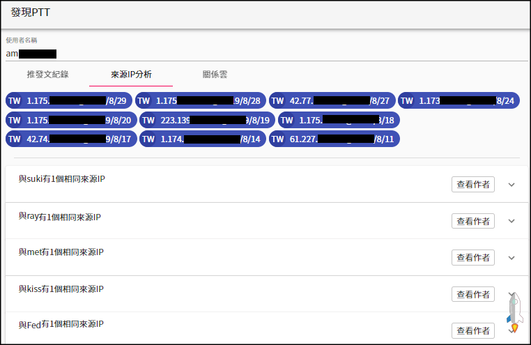Expand the met shared IP row

511,258
